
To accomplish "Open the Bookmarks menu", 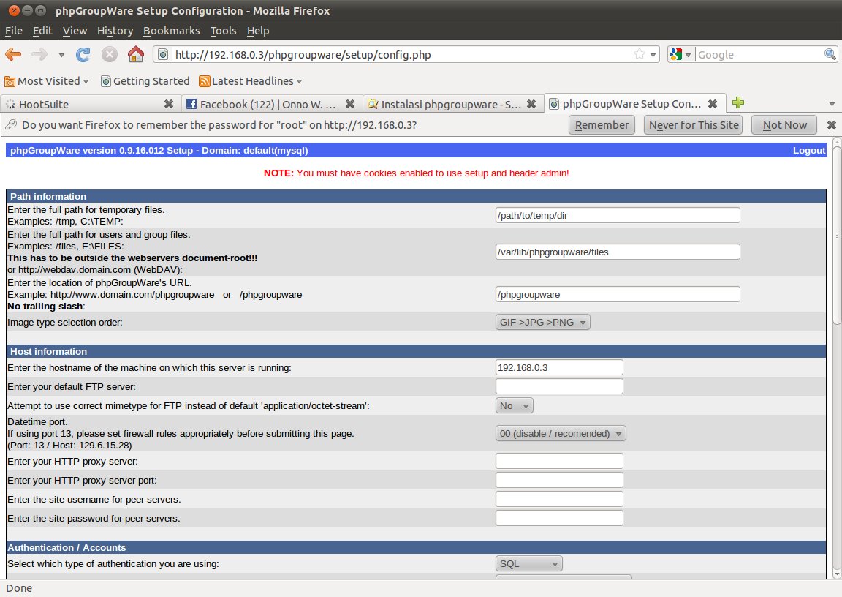I will pyautogui.click(x=171, y=31).
